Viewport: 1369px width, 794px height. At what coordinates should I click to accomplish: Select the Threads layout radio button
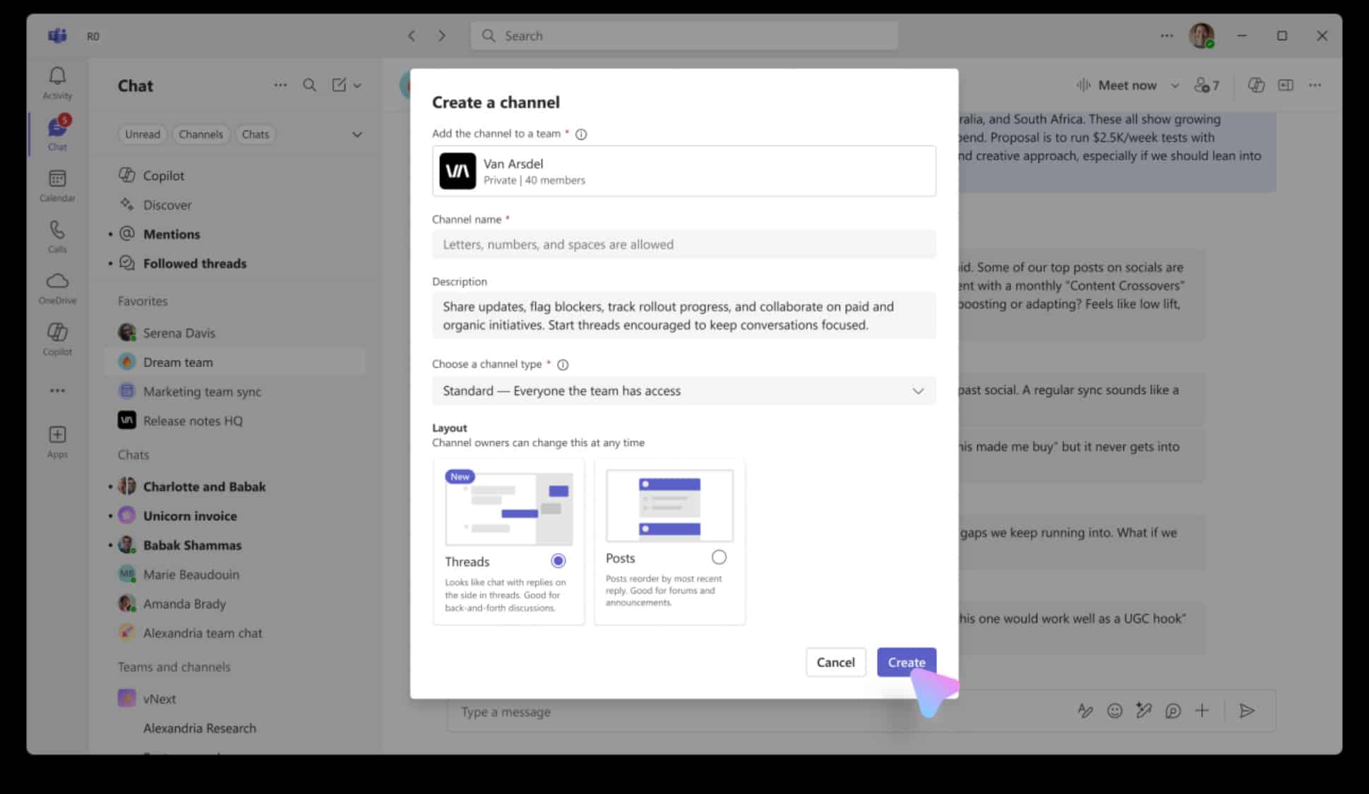(558, 561)
